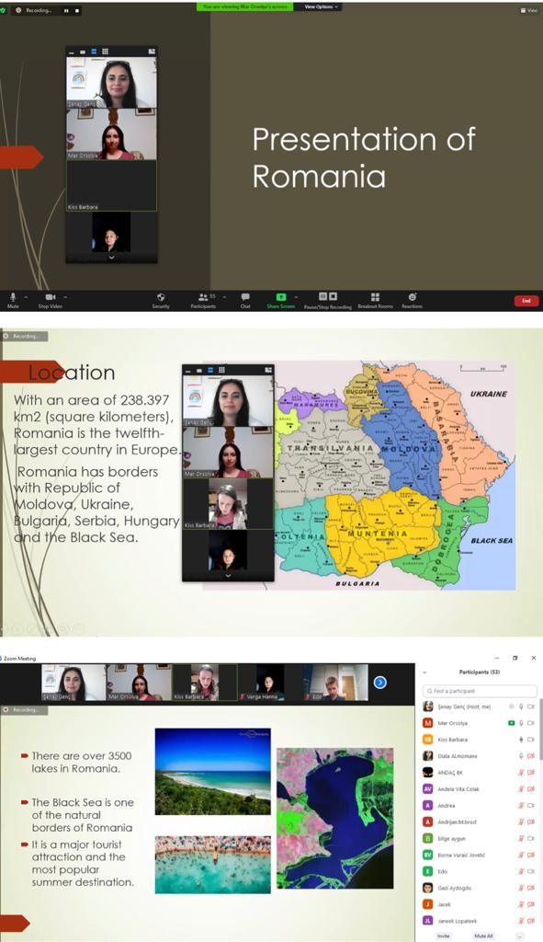
Task: Toggle Şenay Genç camera in participants list
Action: (x=530, y=707)
